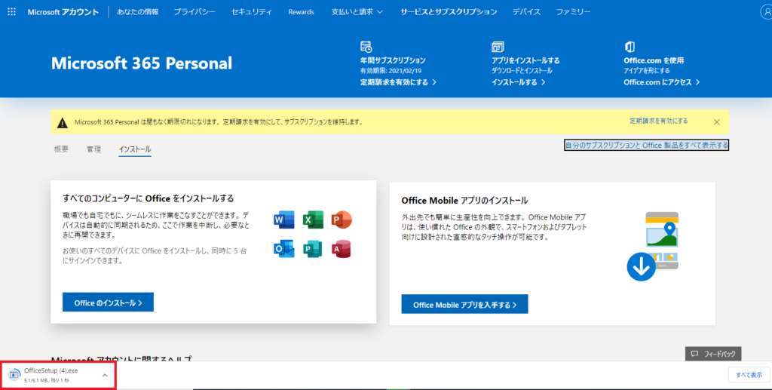This screenshot has height=390, width=772.
Task: Click the Office.com を使用 heading text
Action: pyautogui.click(x=654, y=60)
